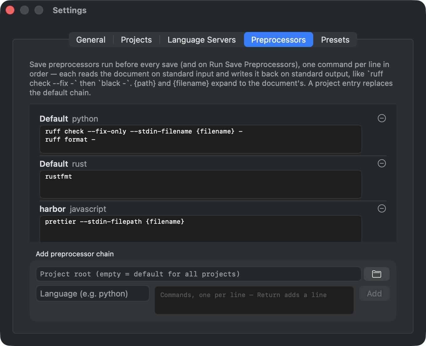Switch to the General tab
The image size is (426, 346).
(x=91, y=40)
